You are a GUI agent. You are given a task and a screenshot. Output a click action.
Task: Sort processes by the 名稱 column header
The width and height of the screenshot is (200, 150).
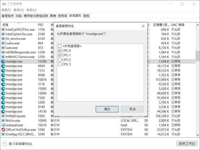pyautogui.click(x=19, y=25)
